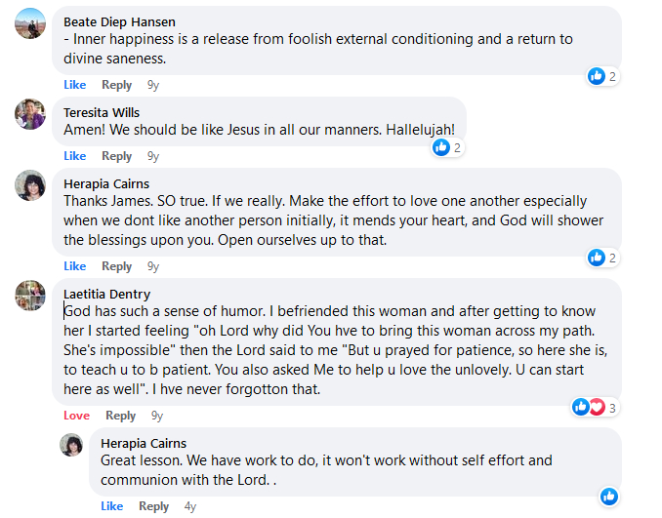Click Teresita Wills' profile avatar
Image resolution: width=662 pixels, height=518 pixels.
coord(30,114)
